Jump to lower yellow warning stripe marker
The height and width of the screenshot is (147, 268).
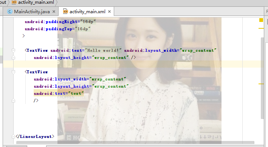[x=261, y=84]
